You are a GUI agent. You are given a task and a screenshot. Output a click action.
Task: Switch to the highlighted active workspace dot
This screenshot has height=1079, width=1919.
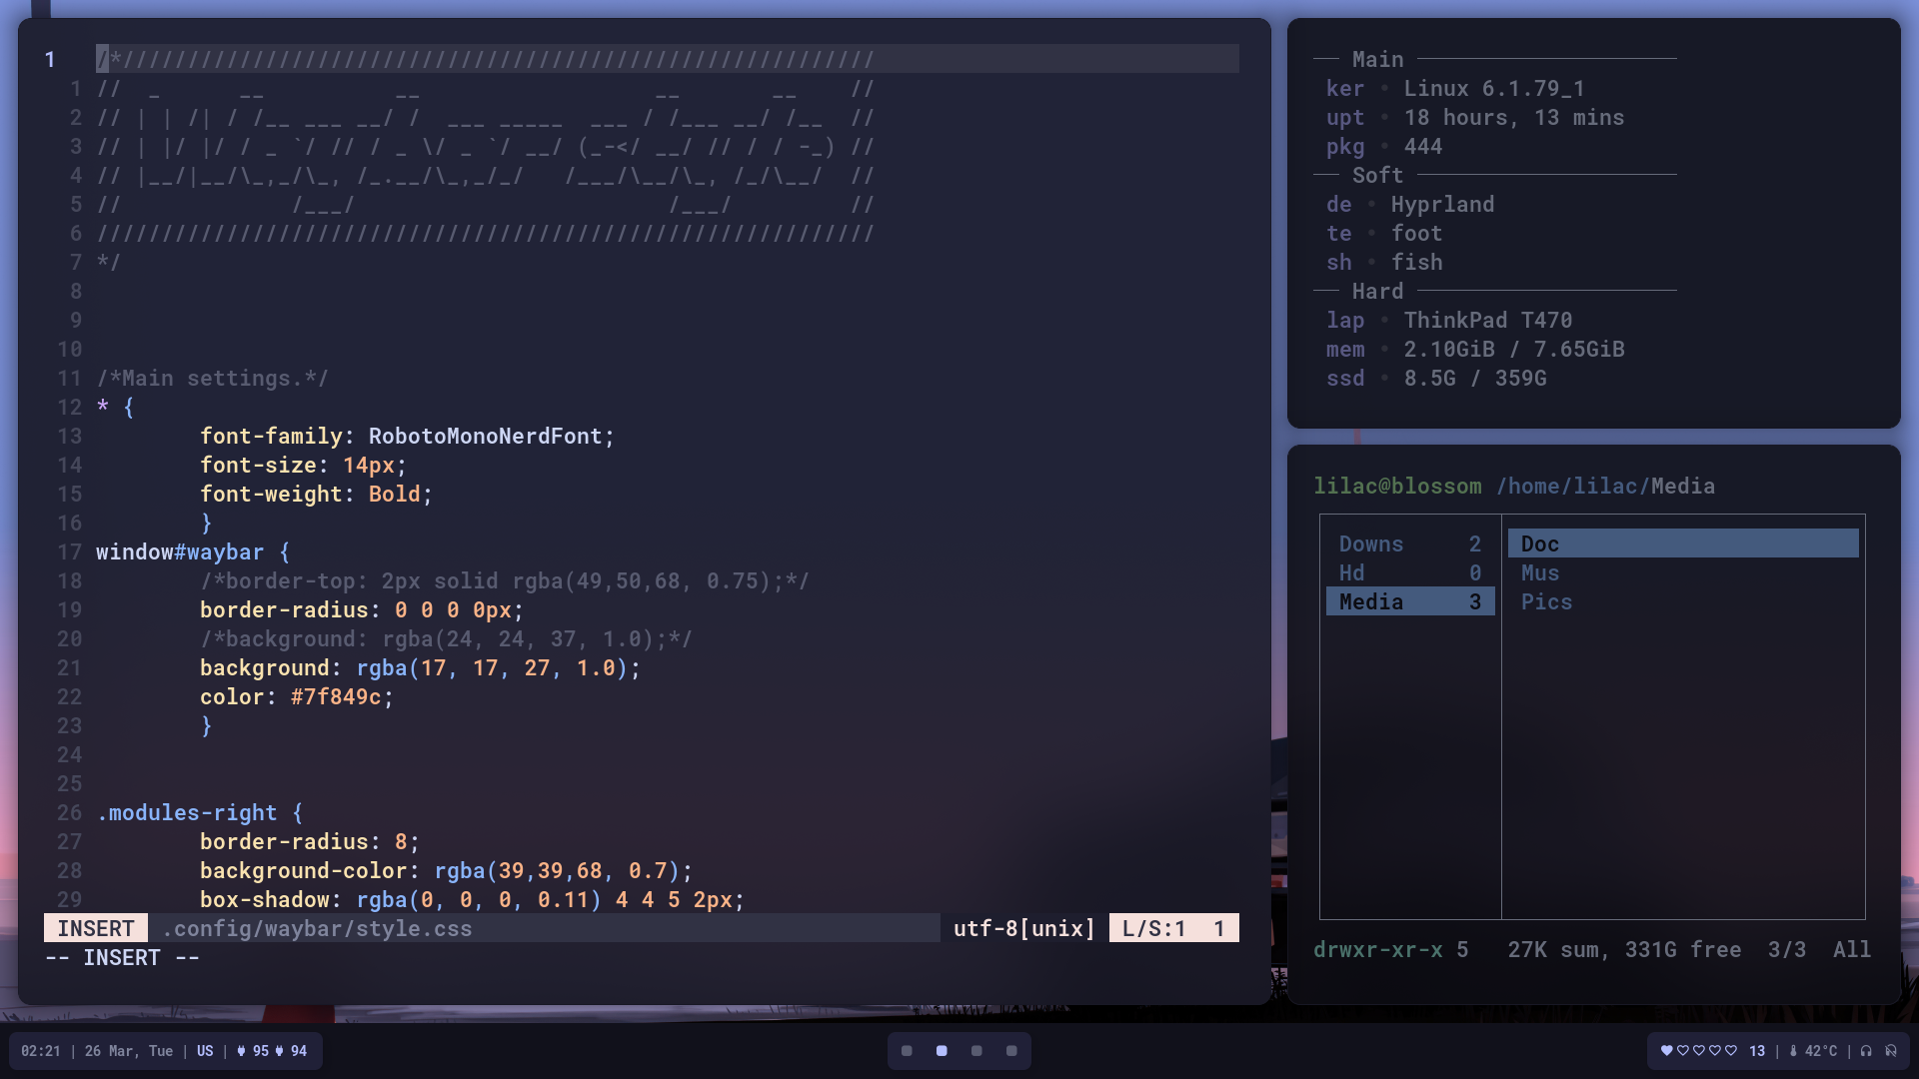942,1051
